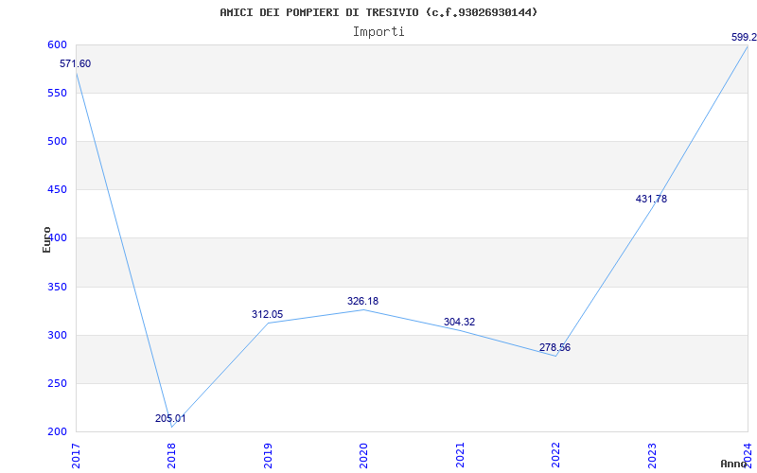This screenshot has width=757, height=473.
Task: Select the 326.18 data label
Action: (363, 301)
